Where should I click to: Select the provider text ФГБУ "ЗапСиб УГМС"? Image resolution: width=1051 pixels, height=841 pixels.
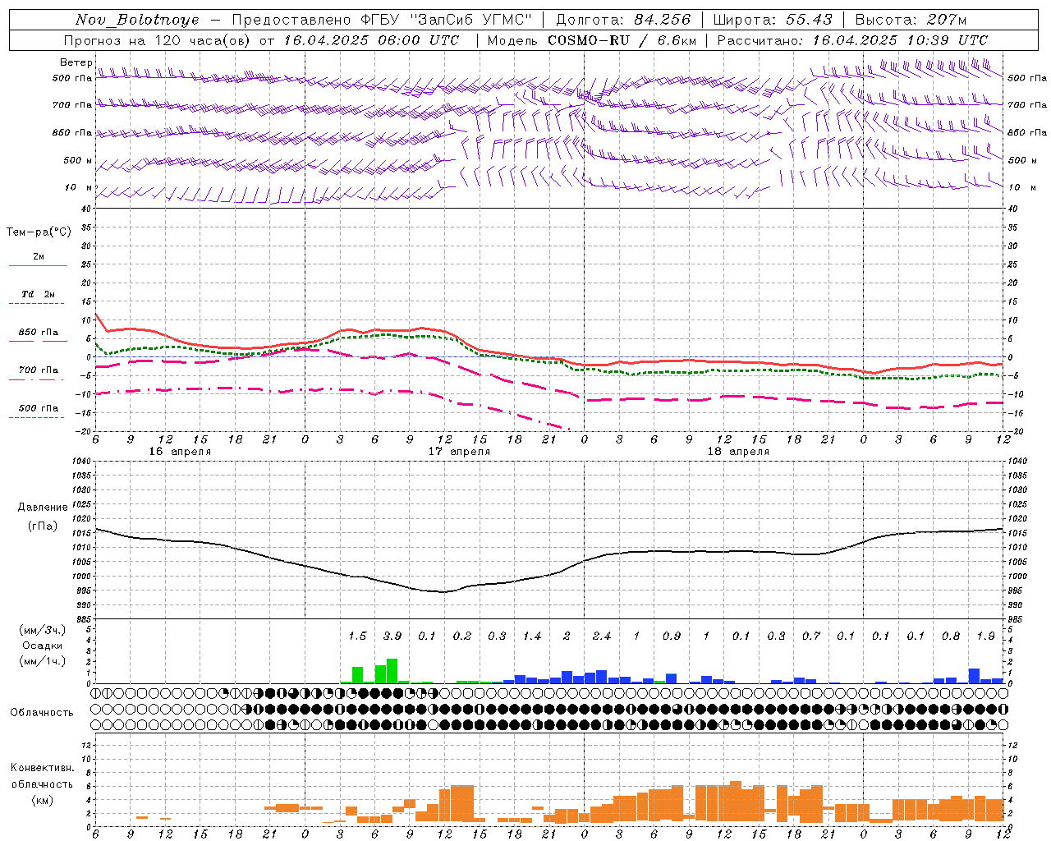tap(446, 20)
